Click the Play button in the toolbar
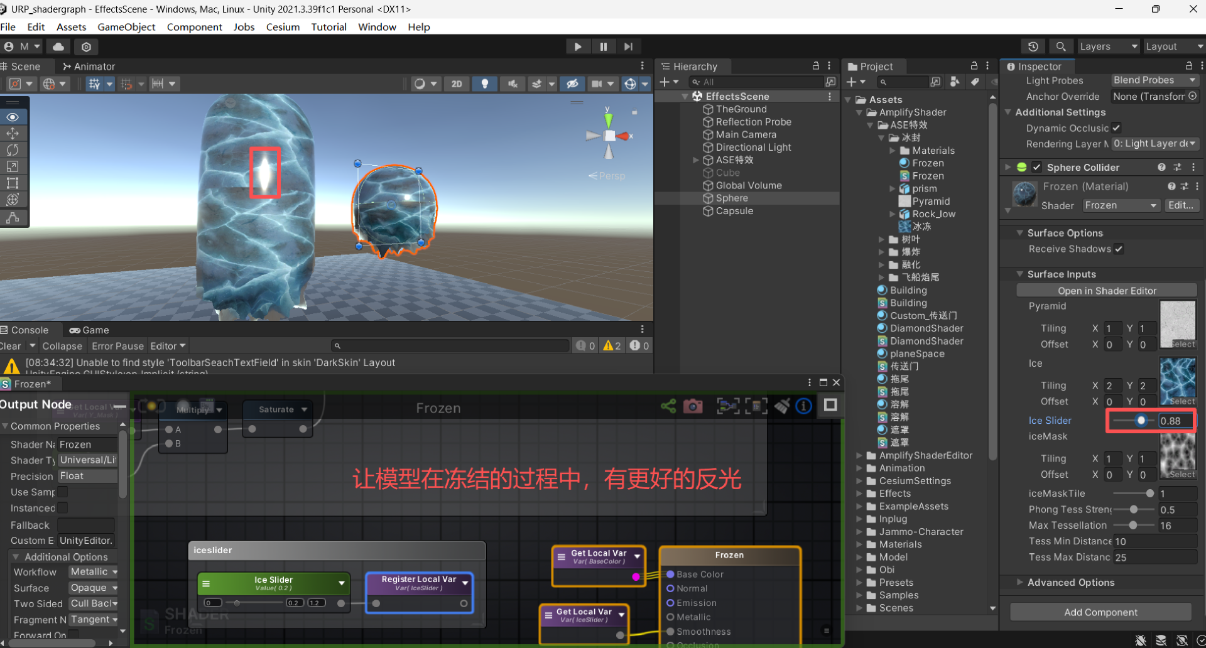The width and height of the screenshot is (1206, 648). tap(577, 46)
